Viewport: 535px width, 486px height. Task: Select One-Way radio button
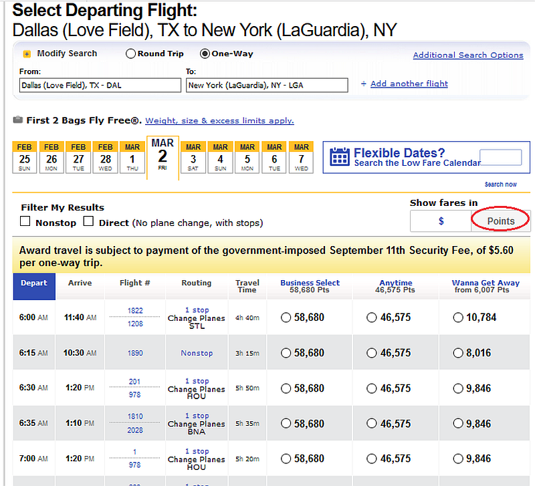[205, 53]
